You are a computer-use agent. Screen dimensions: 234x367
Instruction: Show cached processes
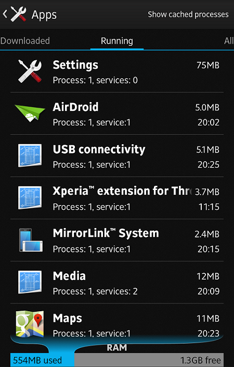click(x=188, y=14)
